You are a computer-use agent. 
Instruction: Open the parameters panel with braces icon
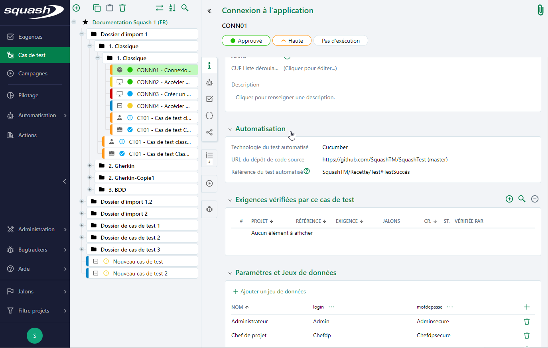209,116
